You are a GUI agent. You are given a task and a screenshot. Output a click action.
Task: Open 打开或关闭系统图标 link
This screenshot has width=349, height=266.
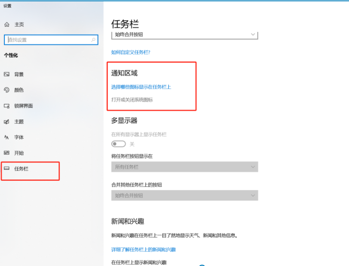132,100
